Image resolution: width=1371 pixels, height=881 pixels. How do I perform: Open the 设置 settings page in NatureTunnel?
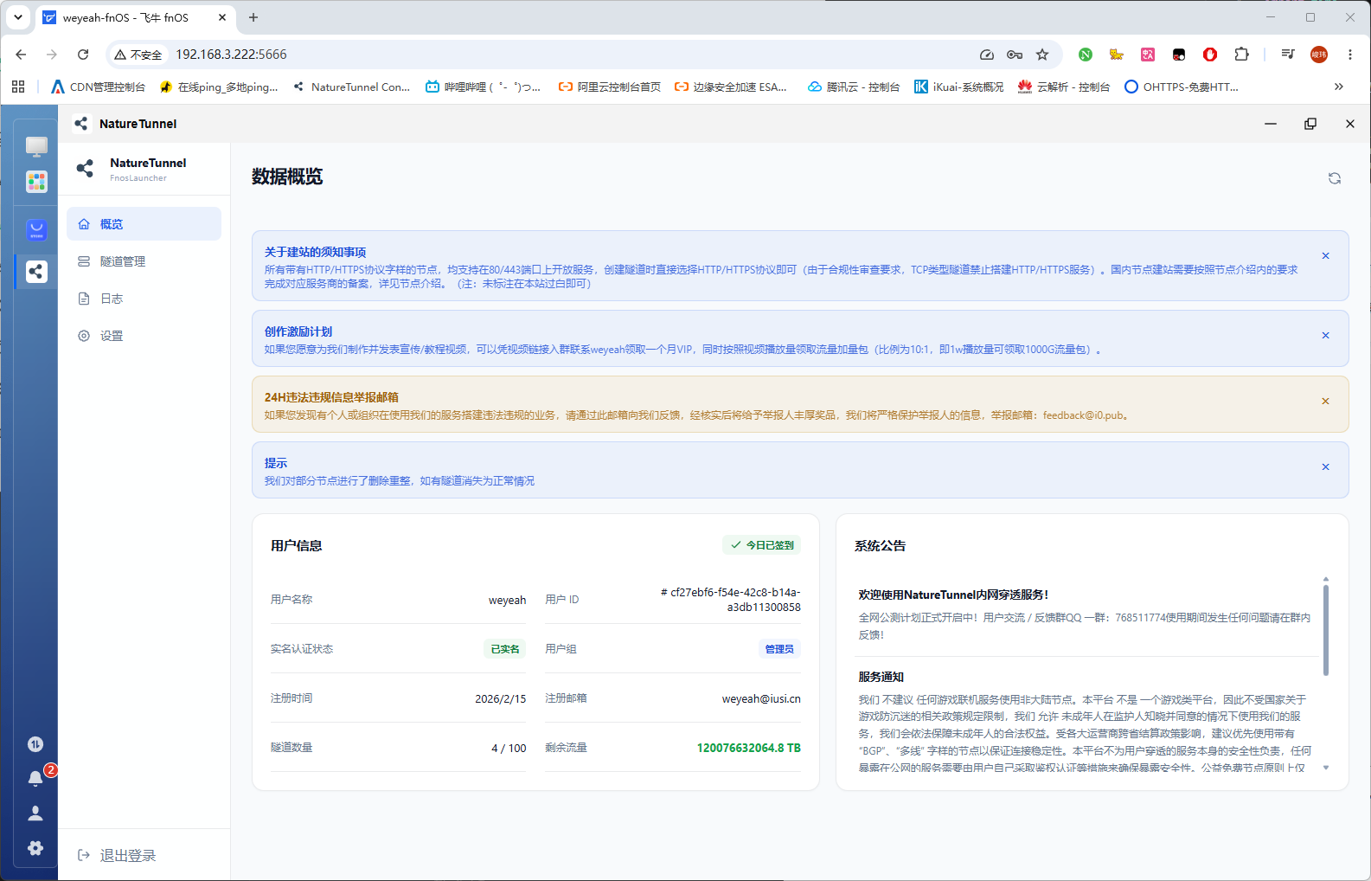(x=144, y=336)
